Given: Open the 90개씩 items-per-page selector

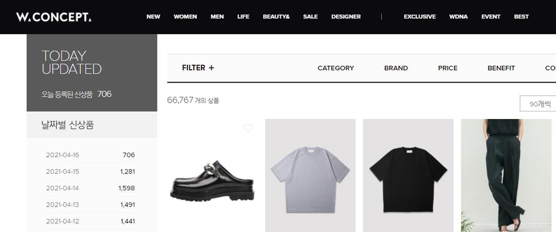Looking at the screenshot, I should click(539, 103).
